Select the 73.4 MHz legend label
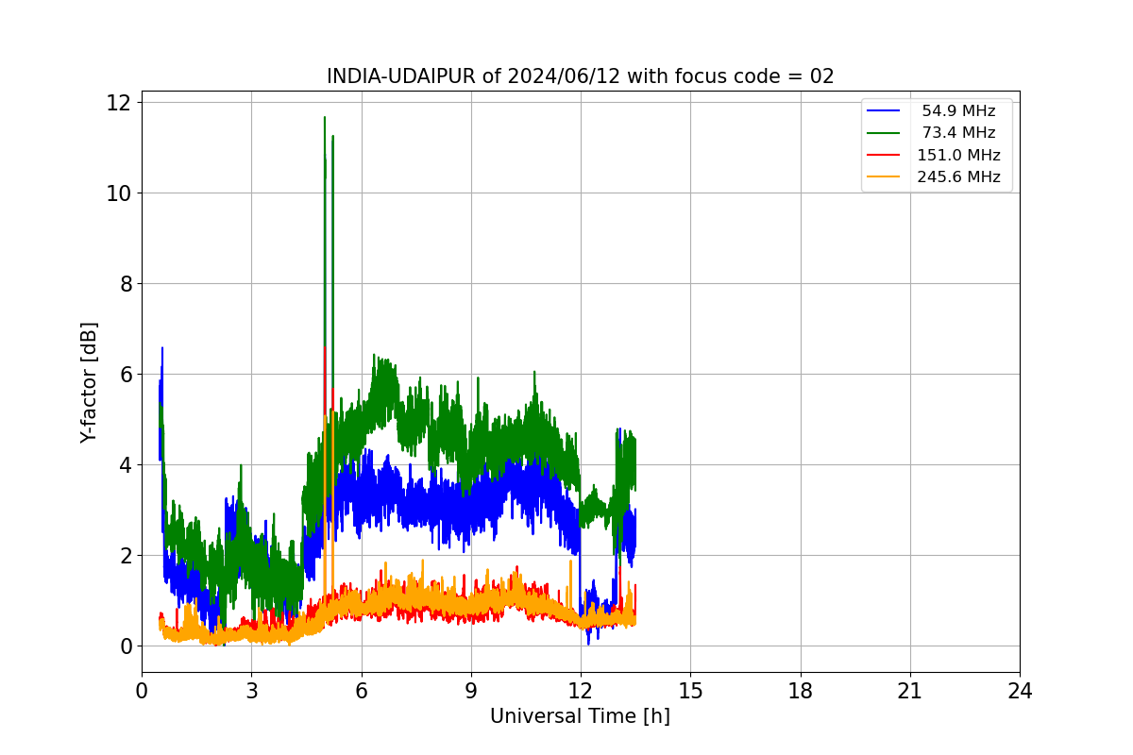The image size is (1133, 755). point(958,133)
